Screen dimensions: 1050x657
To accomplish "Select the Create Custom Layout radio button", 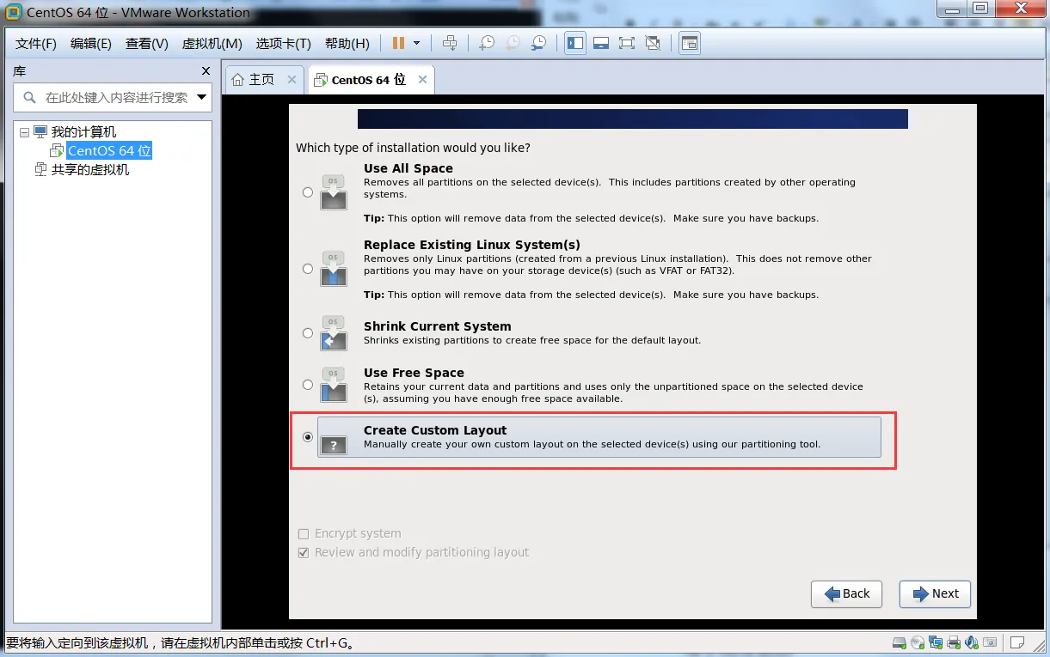I will (308, 437).
